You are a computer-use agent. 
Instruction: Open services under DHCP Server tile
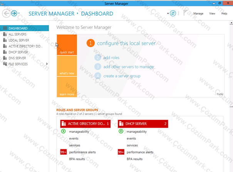click(x=132, y=145)
